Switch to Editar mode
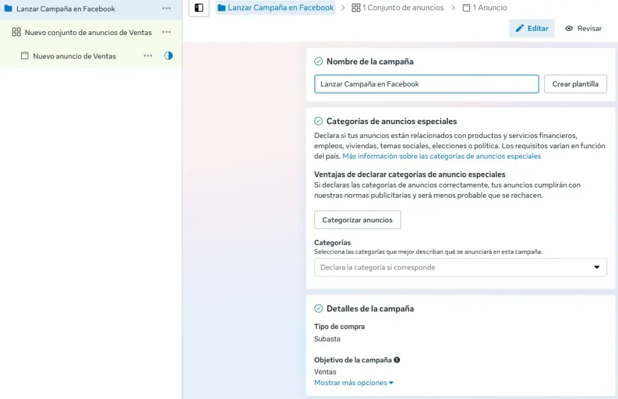 532,28
